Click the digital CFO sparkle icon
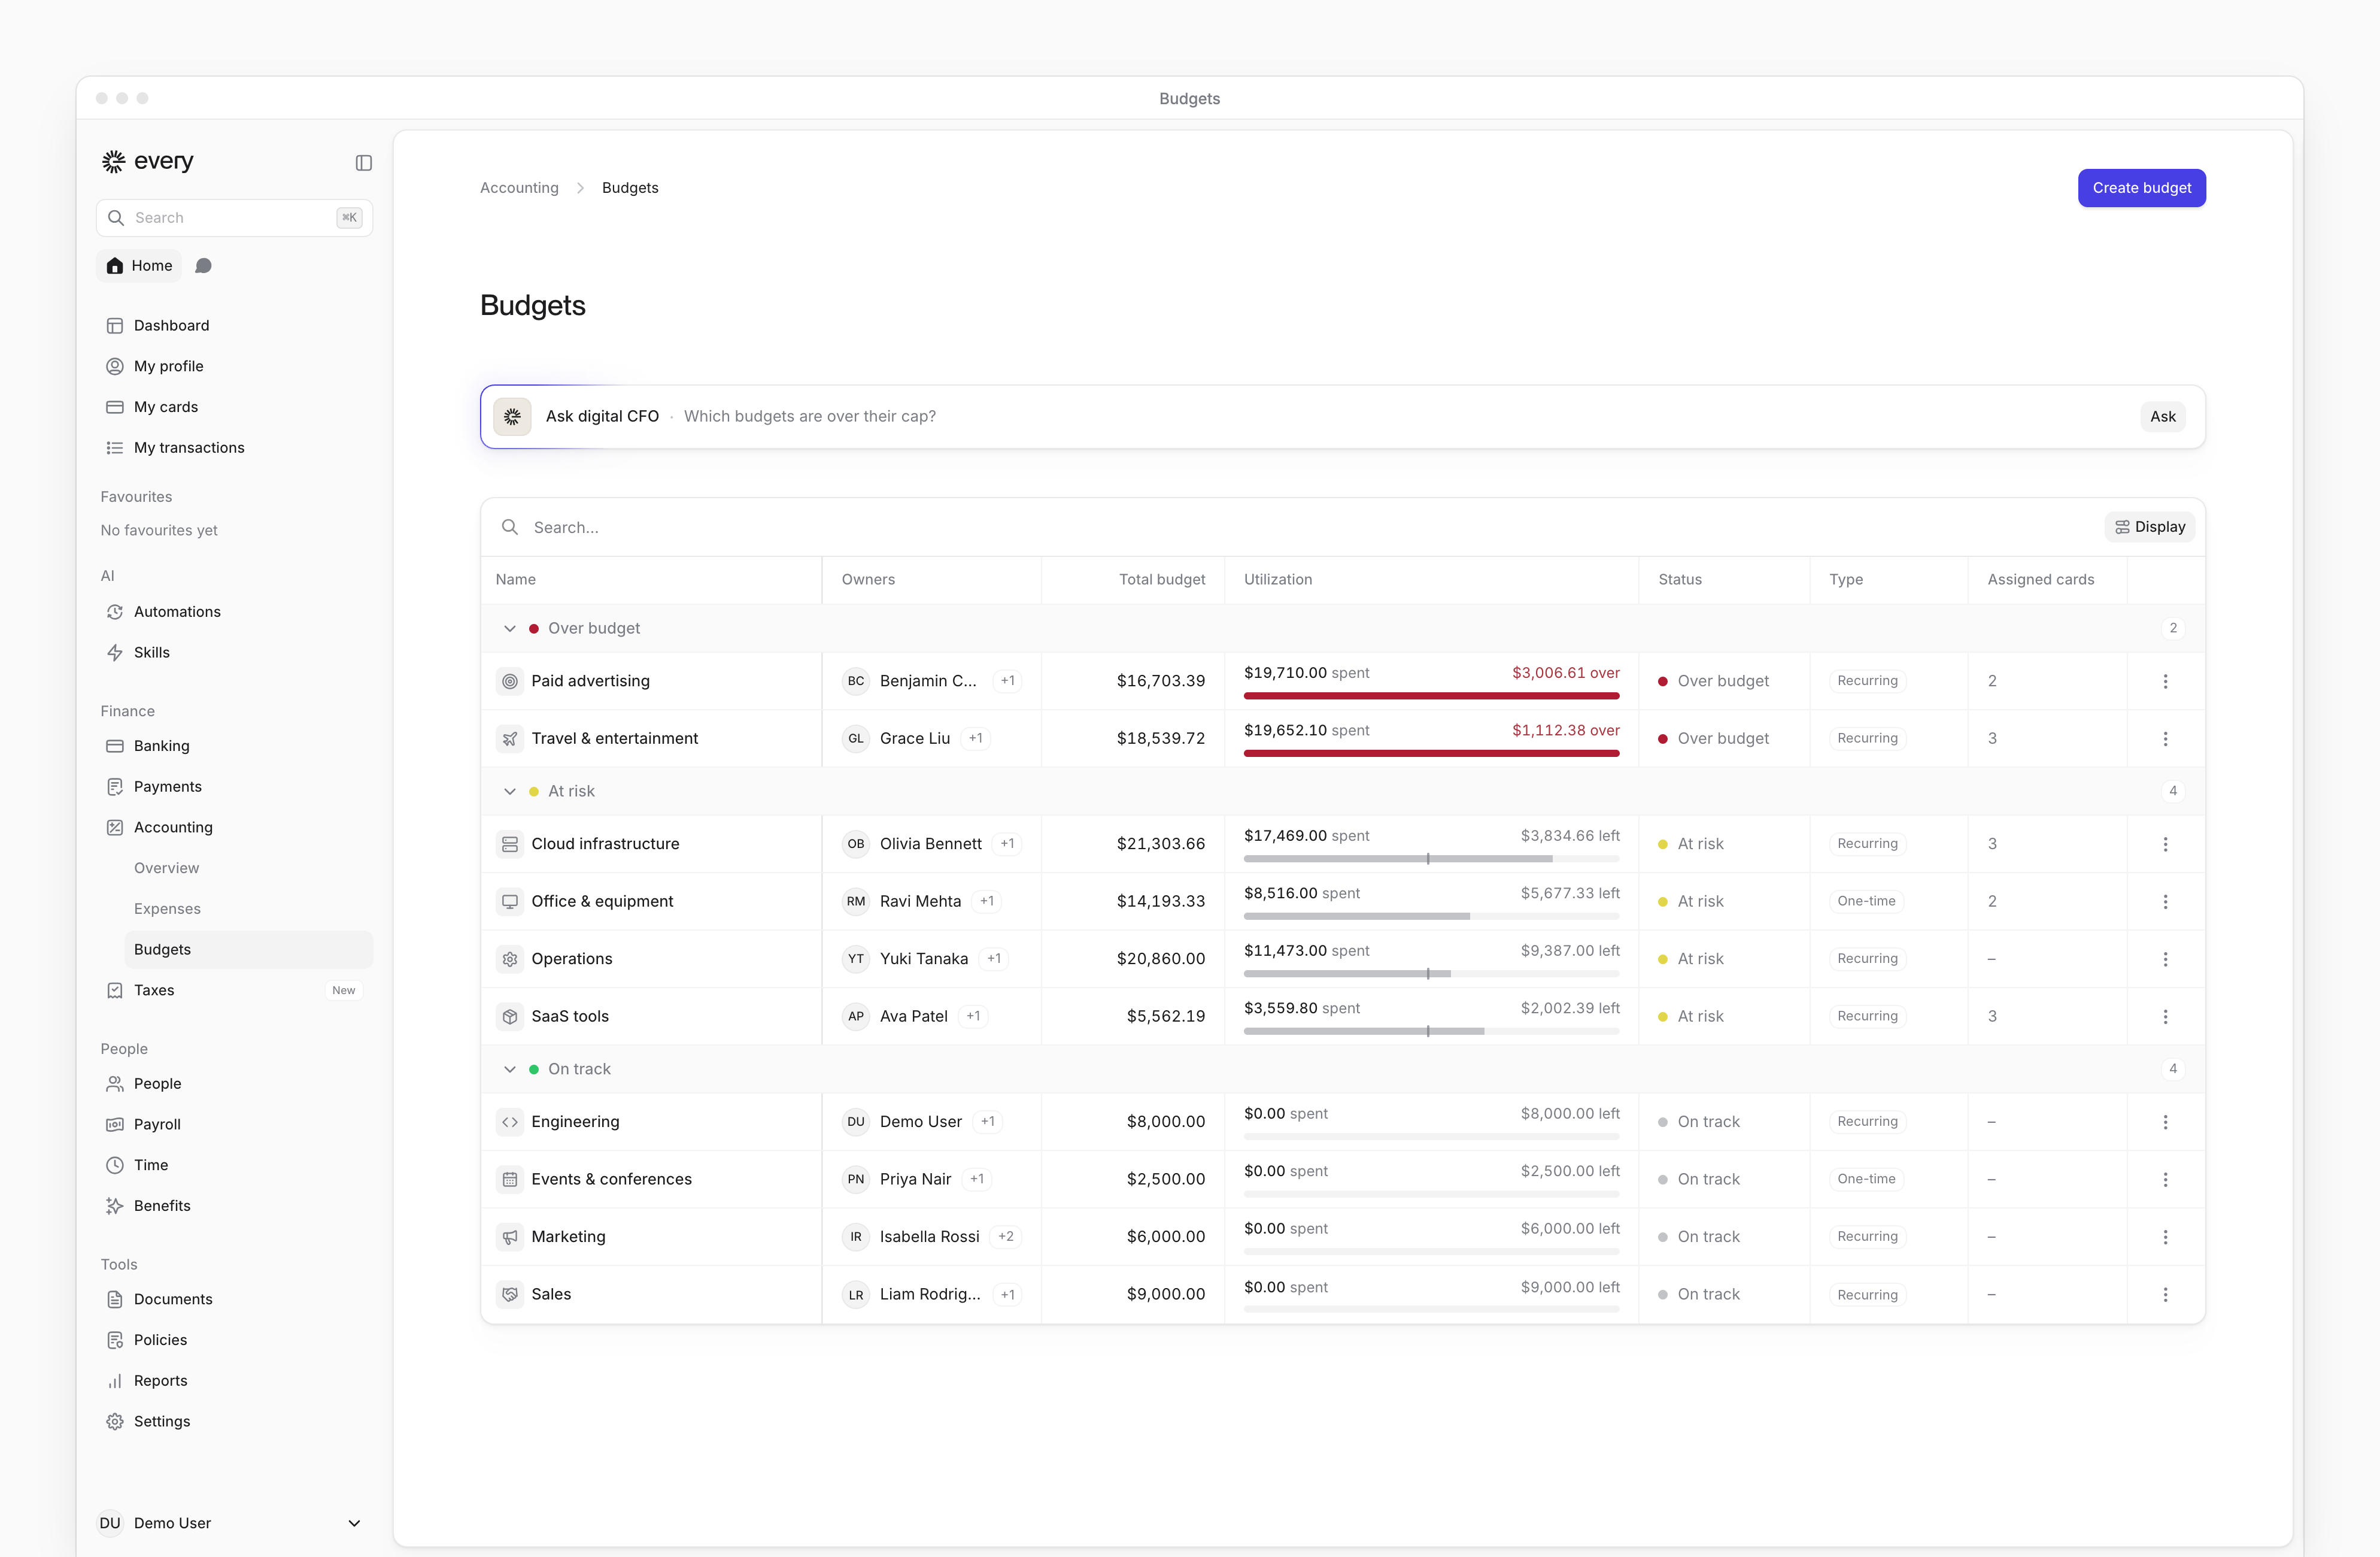This screenshot has width=2380, height=1557. 512,416
